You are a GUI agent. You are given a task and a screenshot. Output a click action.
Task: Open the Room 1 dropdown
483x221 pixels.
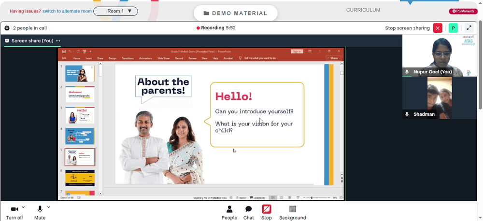115,11
